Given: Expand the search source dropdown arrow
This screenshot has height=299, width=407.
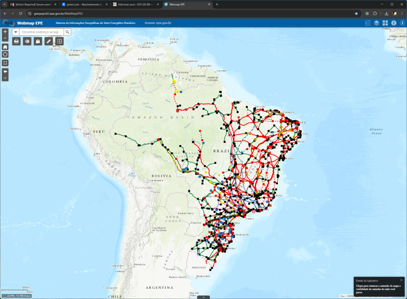Looking at the screenshot, I should 15,32.
